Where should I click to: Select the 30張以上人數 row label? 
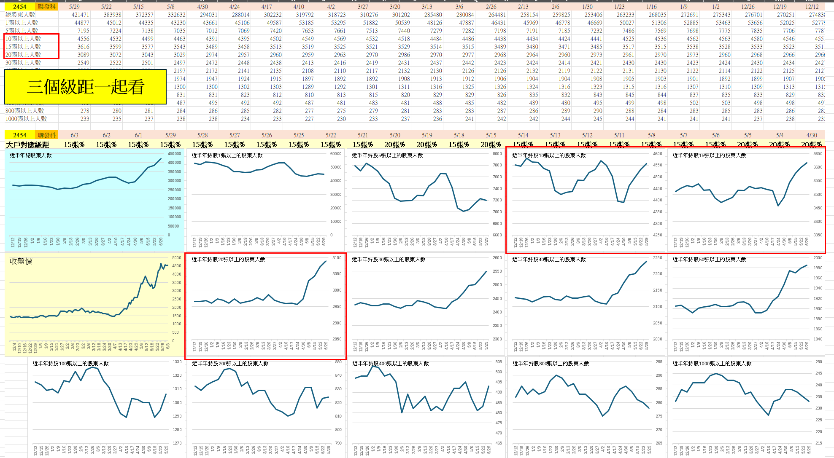click(x=23, y=63)
